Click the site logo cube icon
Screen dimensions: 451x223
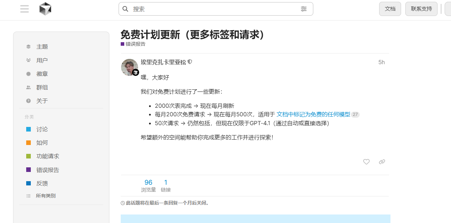(45, 9)
